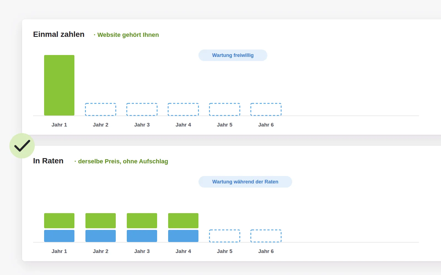Click the 'Wartung während der Raten' pill
Screen dimensions: 441x275
[x=245, y=182]
